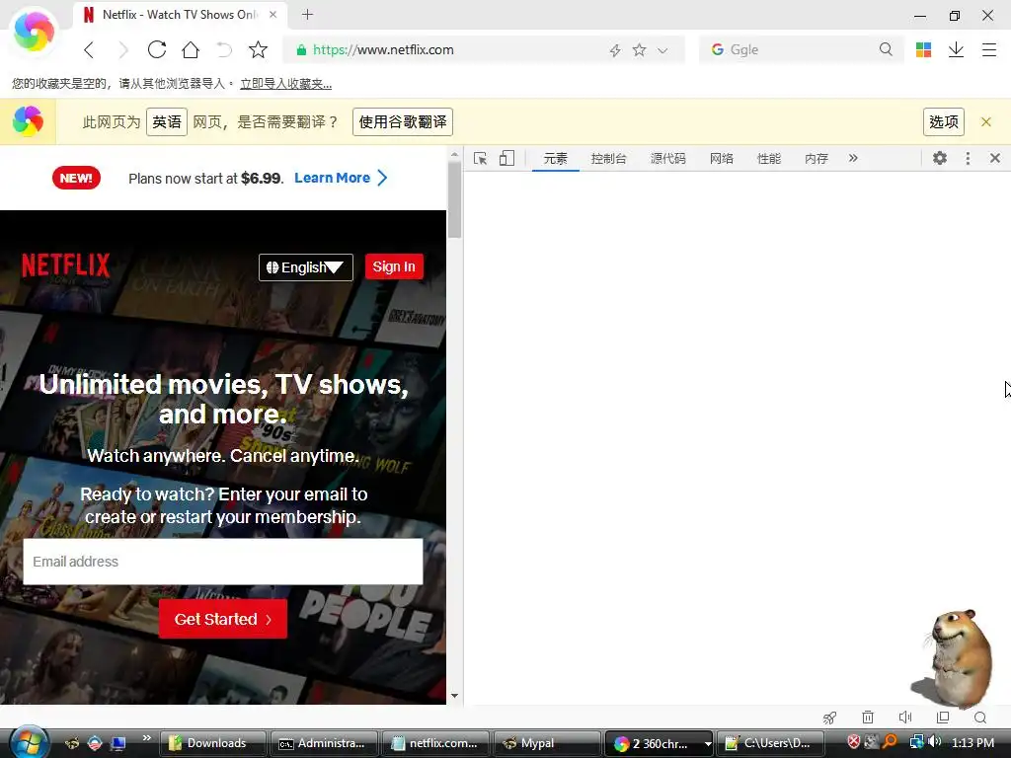Open the English language dropdown
Image resolution: width=1011 pixels, height=758 pixels.
[306, 266]
